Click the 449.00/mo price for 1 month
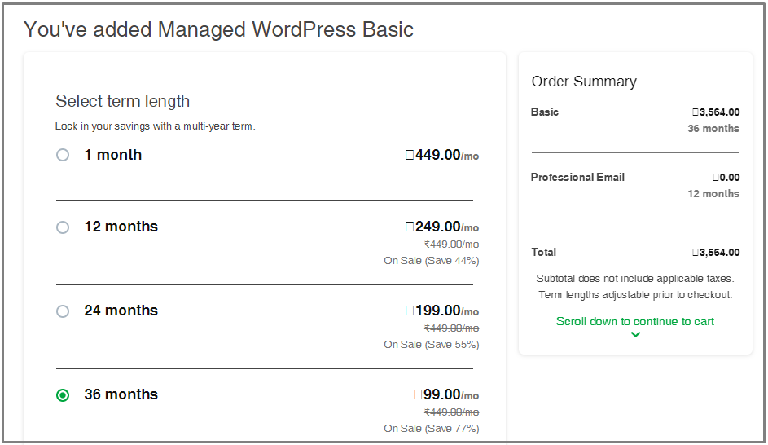This screenshot has width=768, height=445. point(442,155)
